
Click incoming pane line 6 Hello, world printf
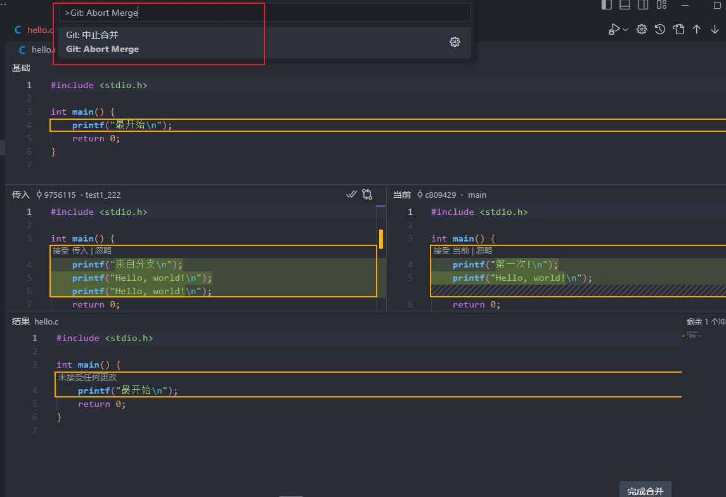(141, 292)
